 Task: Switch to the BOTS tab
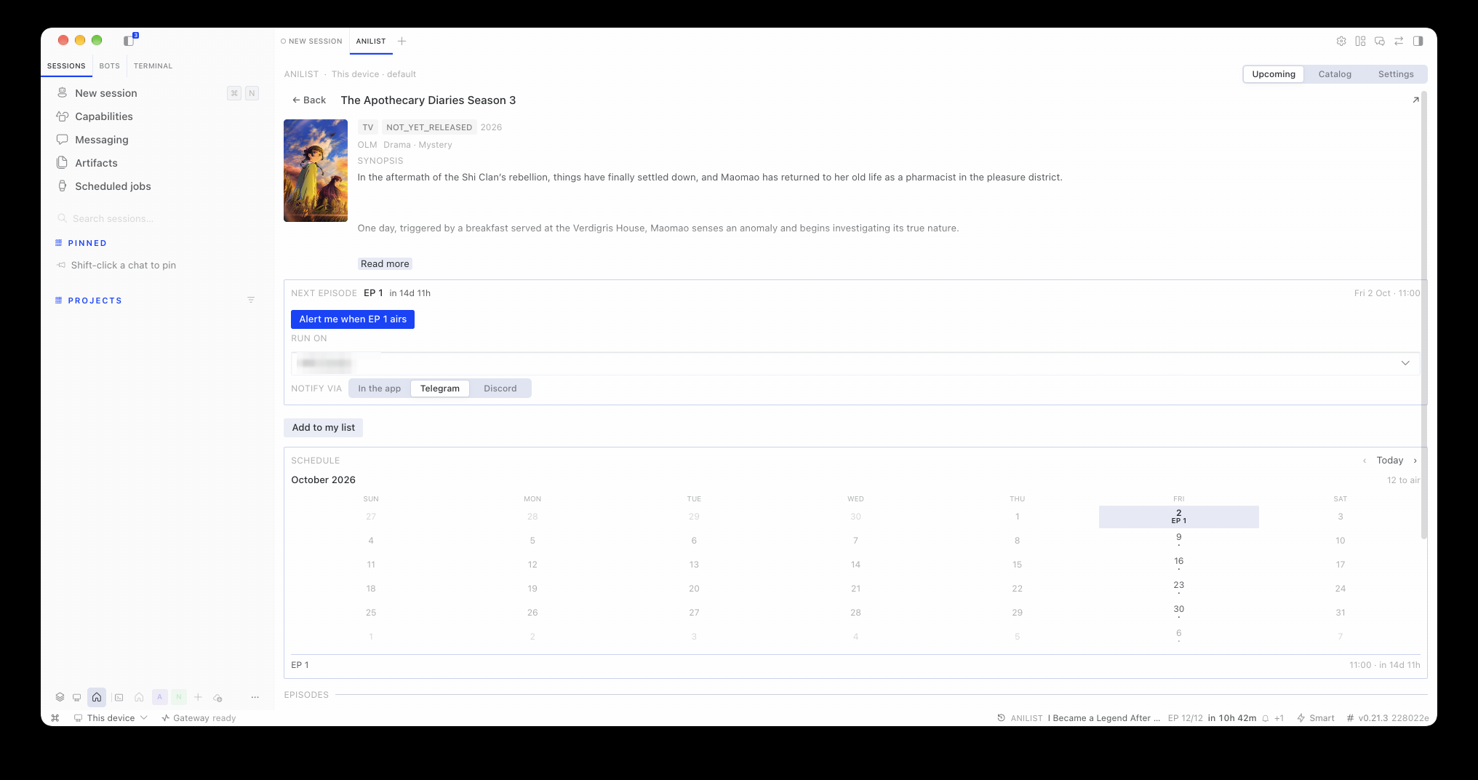[109, 65]
